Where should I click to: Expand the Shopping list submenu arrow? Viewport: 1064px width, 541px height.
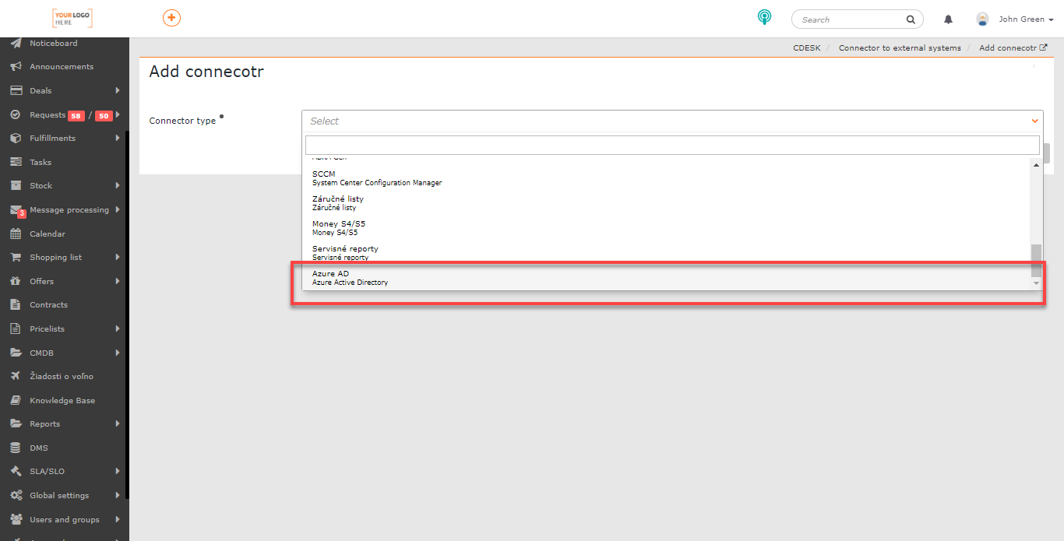[117, 257]
